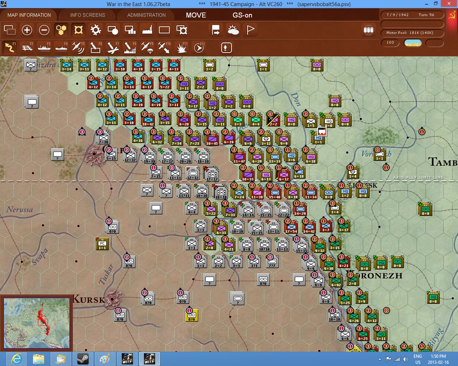Activate the F6 bomb unit mode

[96, 48]
